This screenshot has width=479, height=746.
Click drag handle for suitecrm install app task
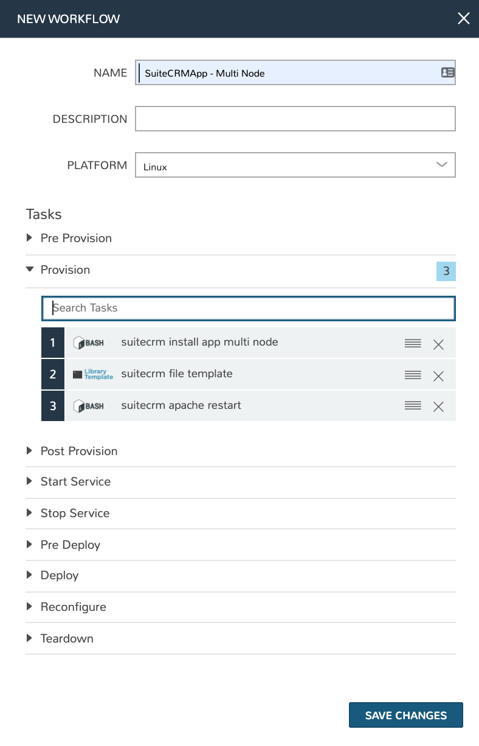413,344
